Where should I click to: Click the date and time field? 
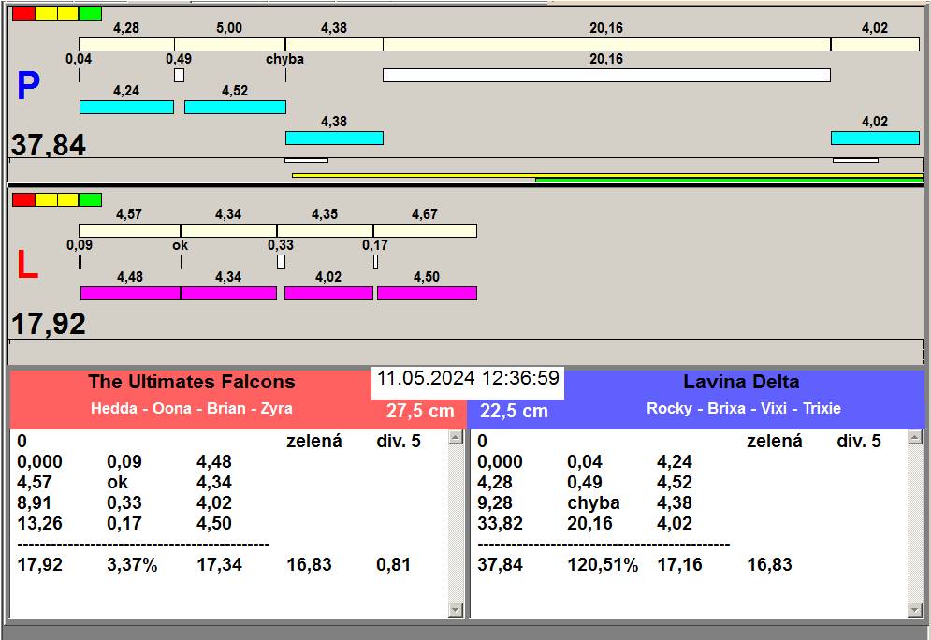pos(468,379)
